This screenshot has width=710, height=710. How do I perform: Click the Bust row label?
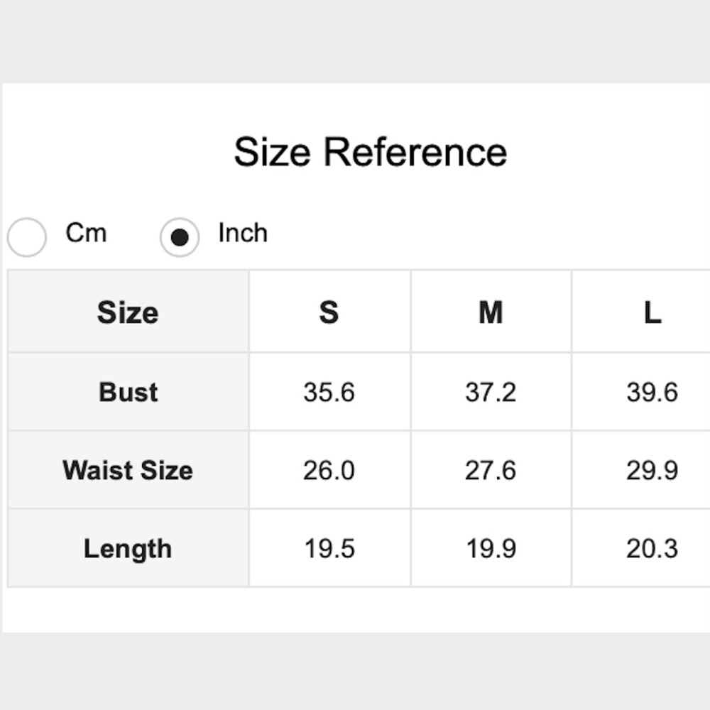pos(128,392)
